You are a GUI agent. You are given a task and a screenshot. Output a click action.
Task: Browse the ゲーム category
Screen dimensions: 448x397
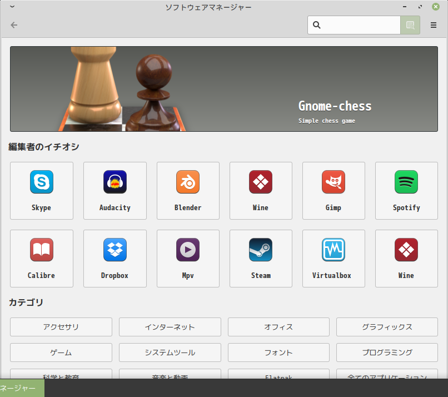point(61,353)
